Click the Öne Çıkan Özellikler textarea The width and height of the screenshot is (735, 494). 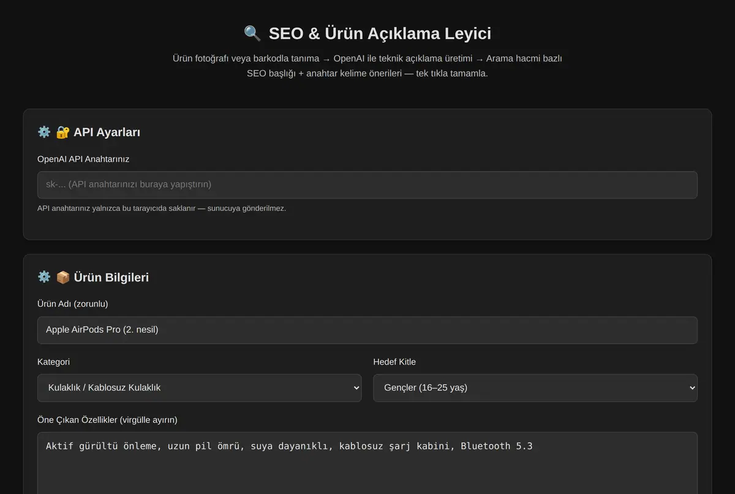point(367,463)
